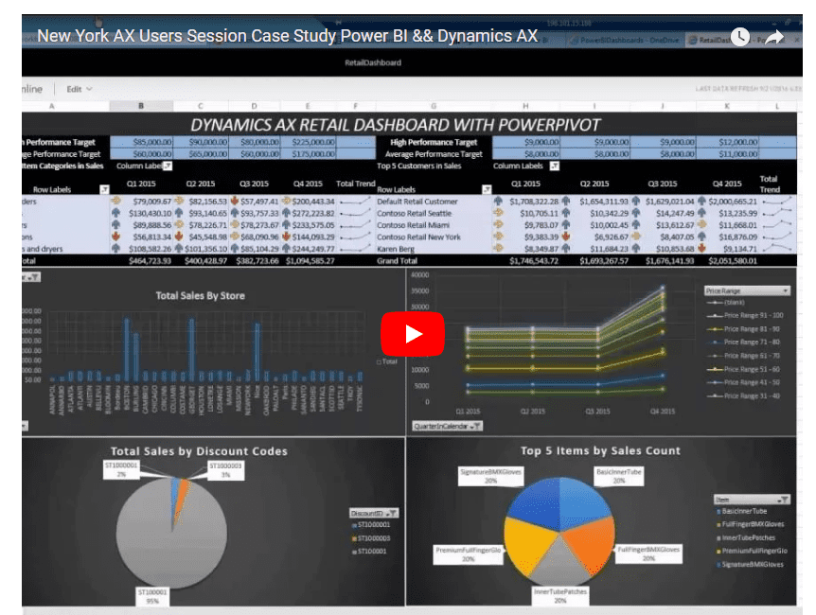The width and height of the screenshot is (816, 615).
Task: Click the Q4 2015 header in customers table
Action: (726, 184)
